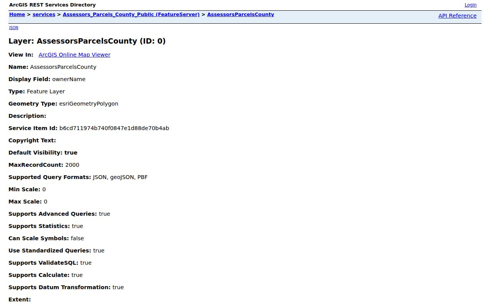This screenshot has height=306, width=490.
Task: Open Assessors_Parcels_County_Public (FeatureServer) link
Action: point(131,15)
